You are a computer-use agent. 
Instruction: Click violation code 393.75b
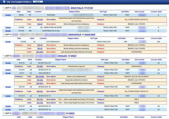coord(40,103)
